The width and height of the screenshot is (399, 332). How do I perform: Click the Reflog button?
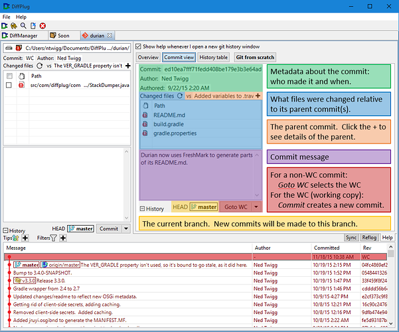(369, 237)
